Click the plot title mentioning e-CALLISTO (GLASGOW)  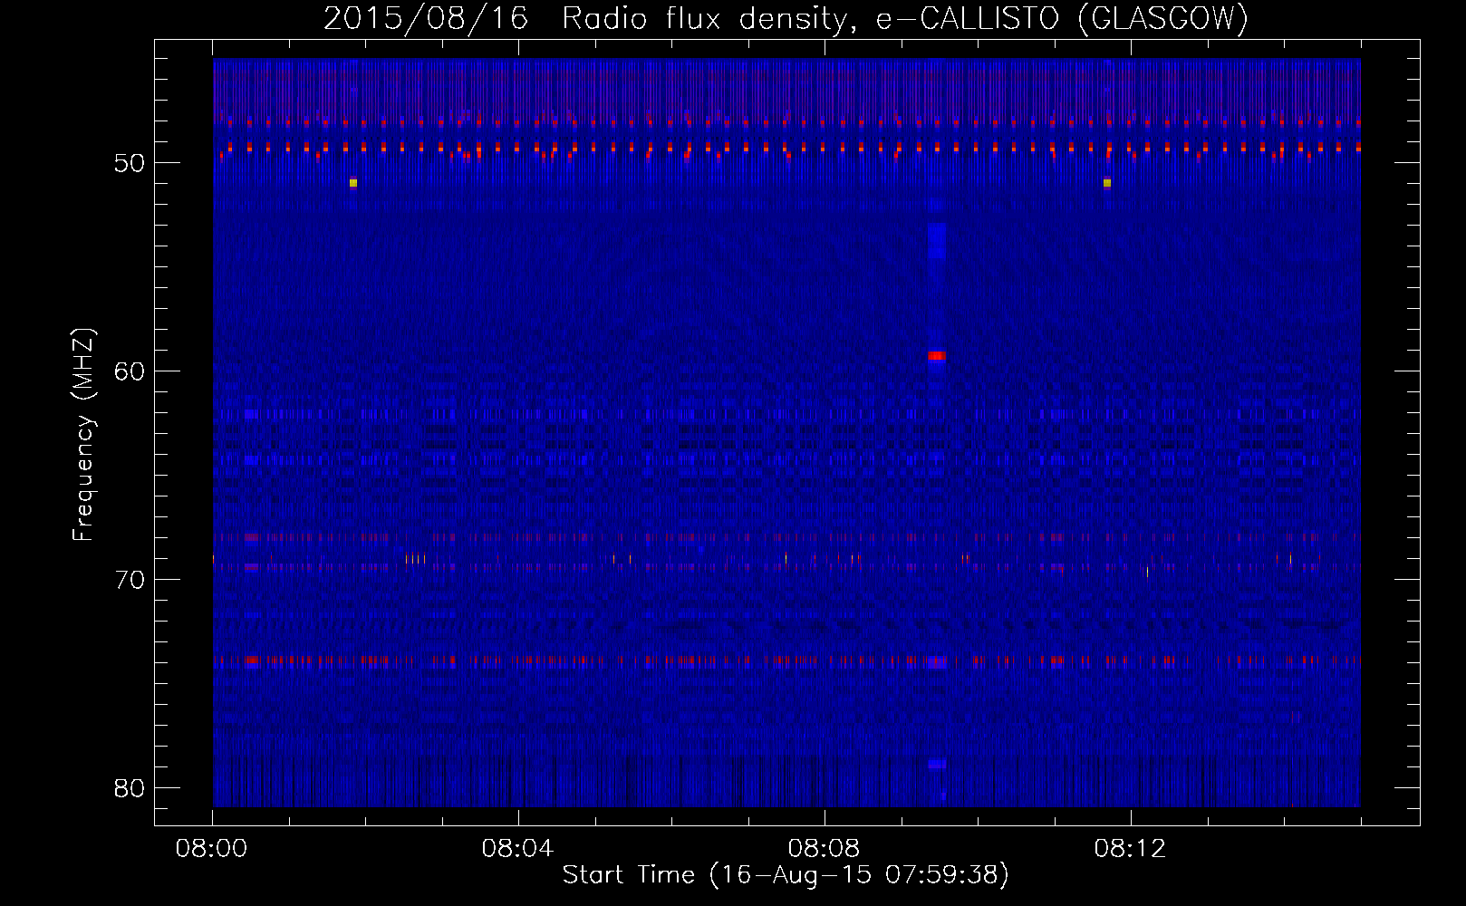tap(786, 19)
